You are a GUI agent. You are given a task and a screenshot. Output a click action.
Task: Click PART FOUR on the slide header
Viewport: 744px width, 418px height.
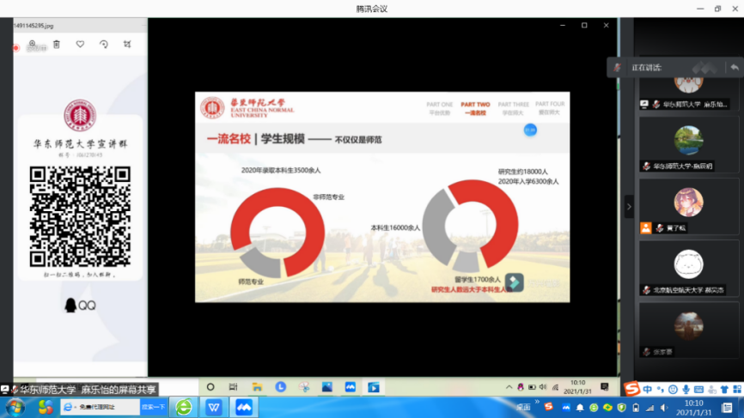pyautogui.click(x=550, y=108)
